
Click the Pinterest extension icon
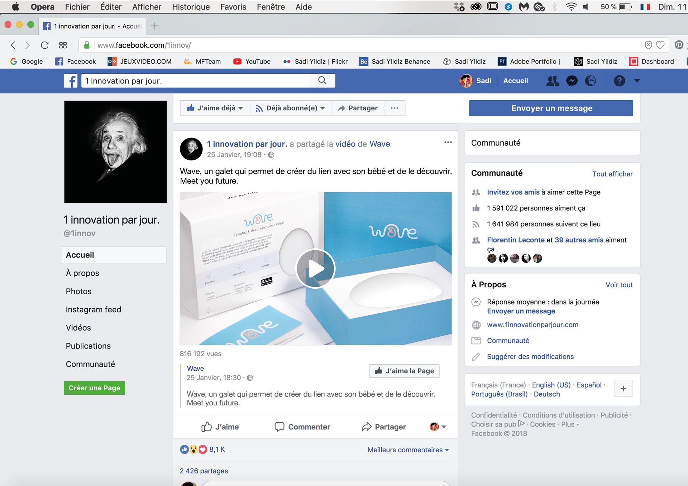pos(679,45)
